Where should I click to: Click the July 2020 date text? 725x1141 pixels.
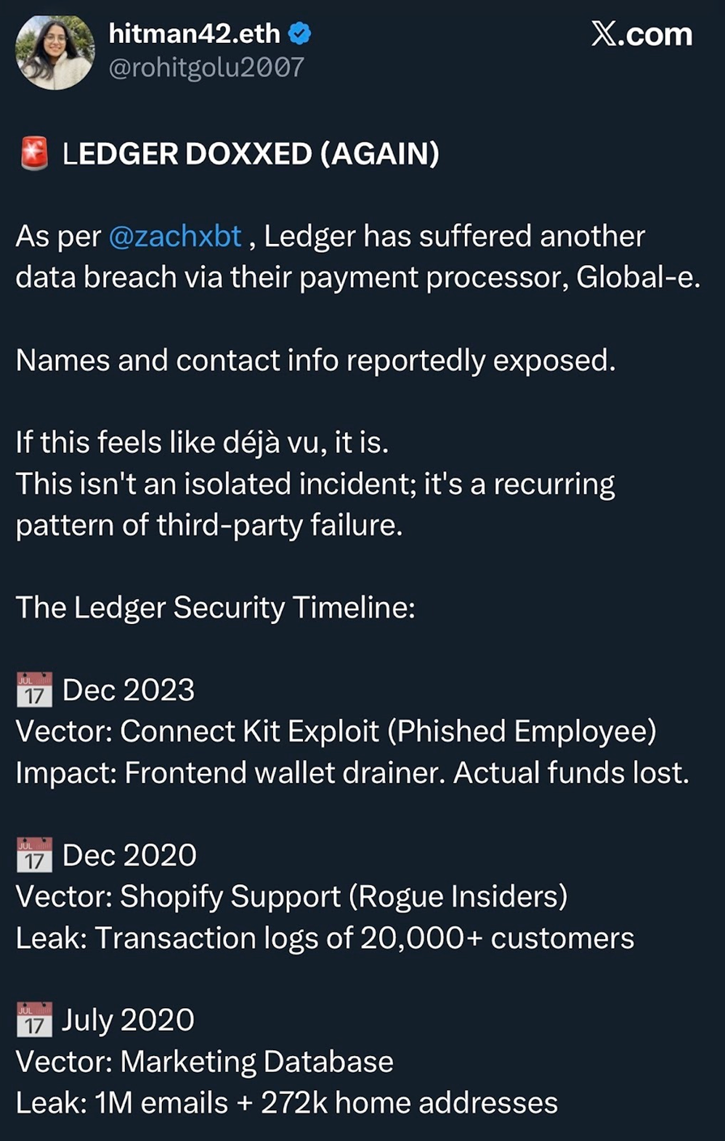pyautogui.click(x=129, y=1019)
